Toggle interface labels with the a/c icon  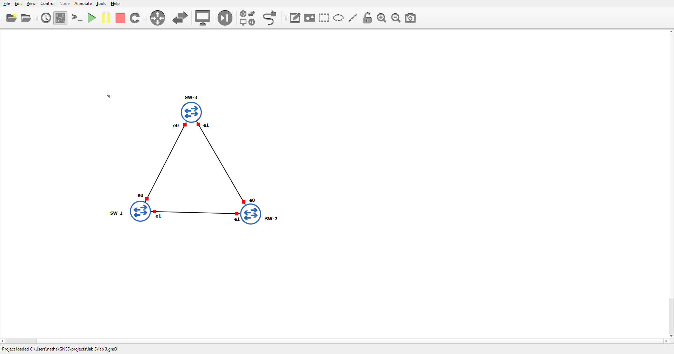pos(60,18)
